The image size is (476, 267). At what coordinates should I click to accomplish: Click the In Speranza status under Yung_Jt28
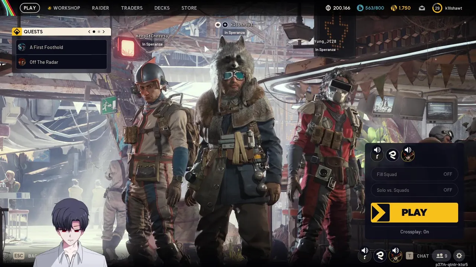tap(325, 50)
